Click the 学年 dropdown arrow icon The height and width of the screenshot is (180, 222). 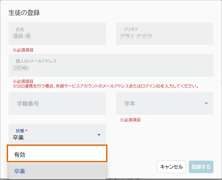point(206,103)
